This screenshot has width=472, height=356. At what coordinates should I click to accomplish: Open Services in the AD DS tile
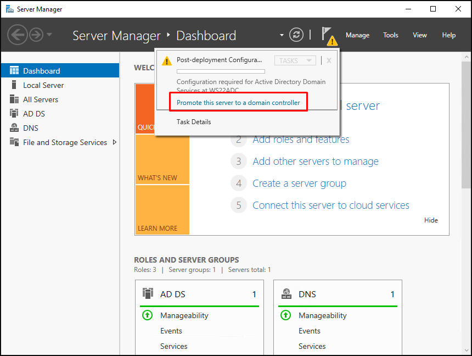click(173, 346)
